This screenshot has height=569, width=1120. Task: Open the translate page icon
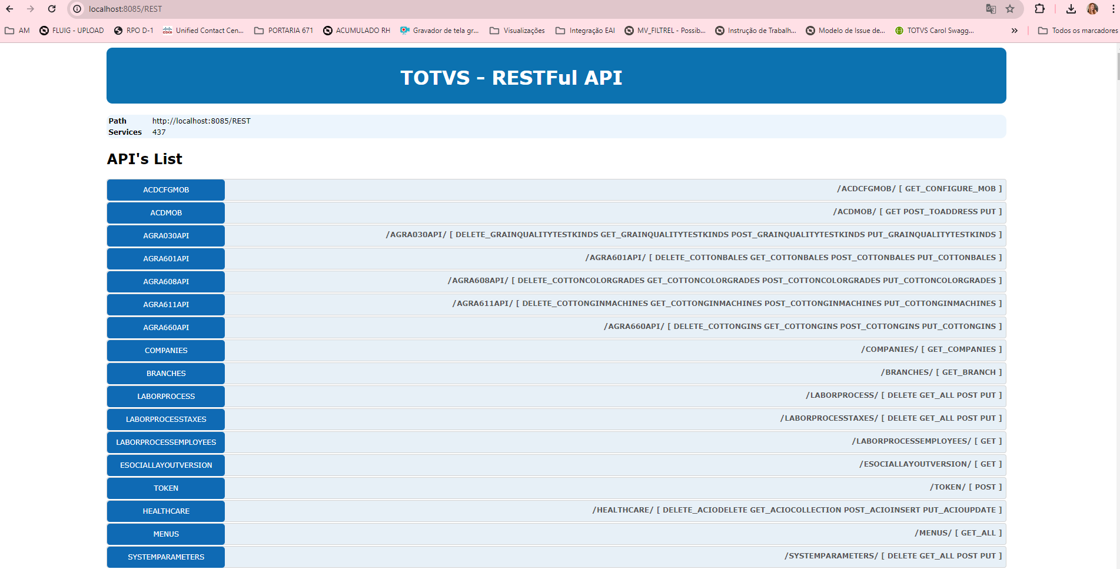(x=991, y=9)
